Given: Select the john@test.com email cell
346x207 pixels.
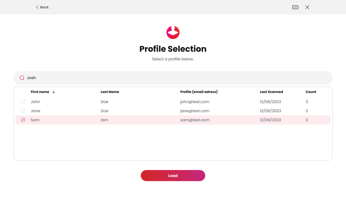Looking at the screenshot, I should (195, 102).
